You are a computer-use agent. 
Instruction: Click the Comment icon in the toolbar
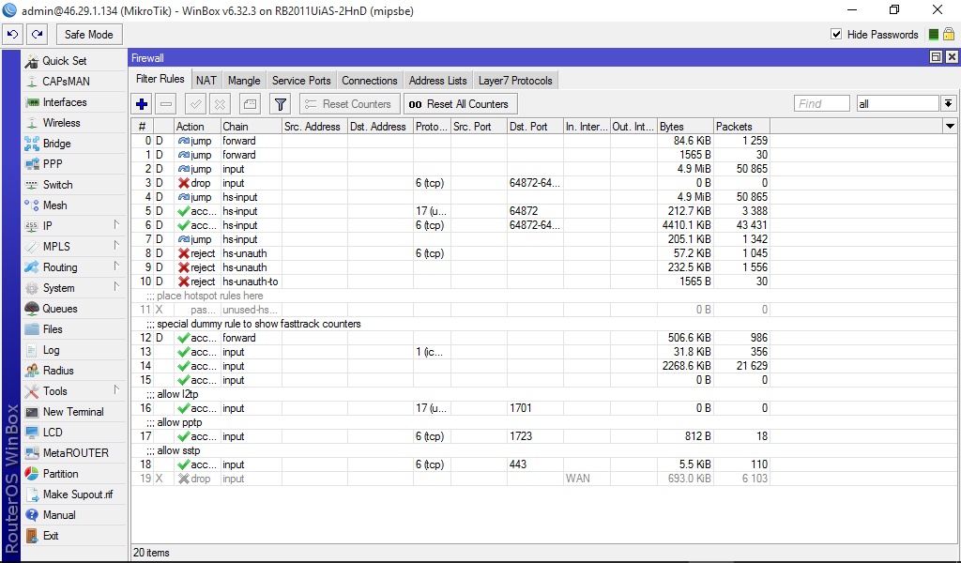(250, 104)
